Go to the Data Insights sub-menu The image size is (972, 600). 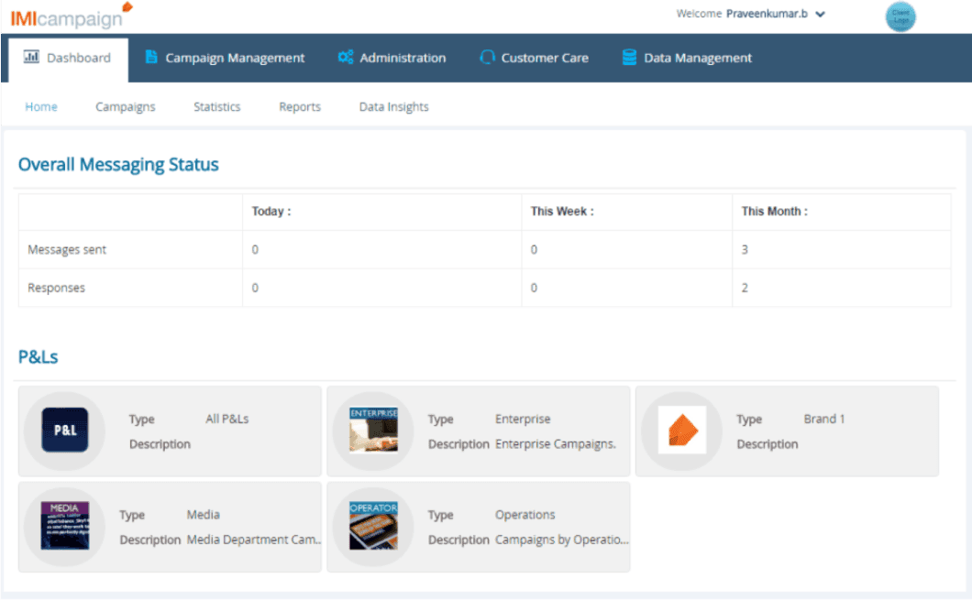393,106
